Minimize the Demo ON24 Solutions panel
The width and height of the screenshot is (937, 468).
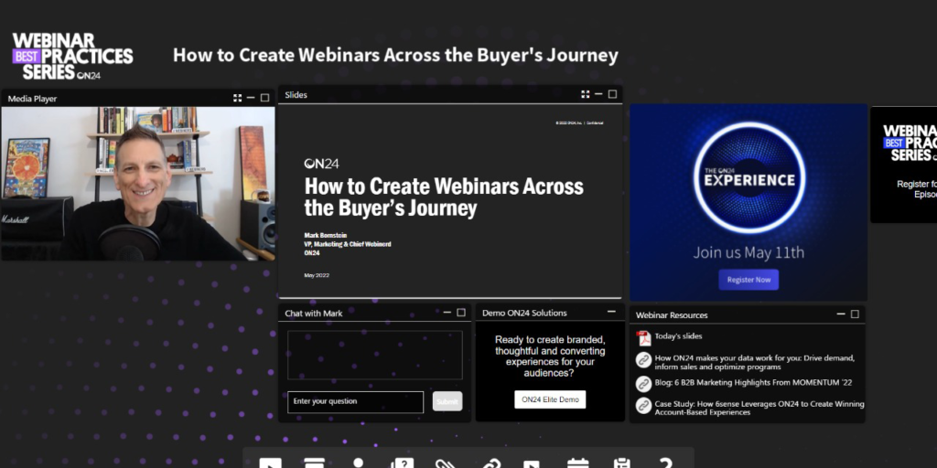(x=611, y=312)
